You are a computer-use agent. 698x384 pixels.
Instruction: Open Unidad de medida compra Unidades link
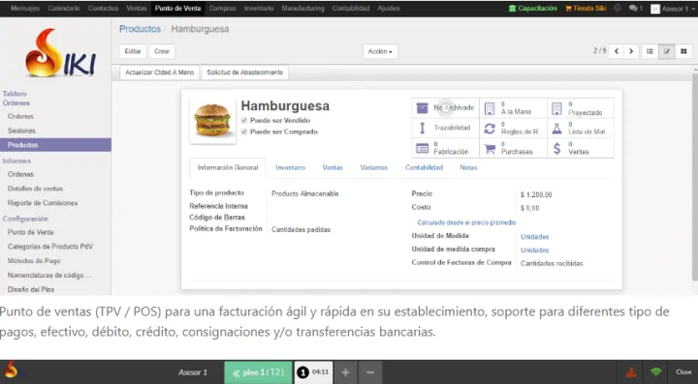534,251
